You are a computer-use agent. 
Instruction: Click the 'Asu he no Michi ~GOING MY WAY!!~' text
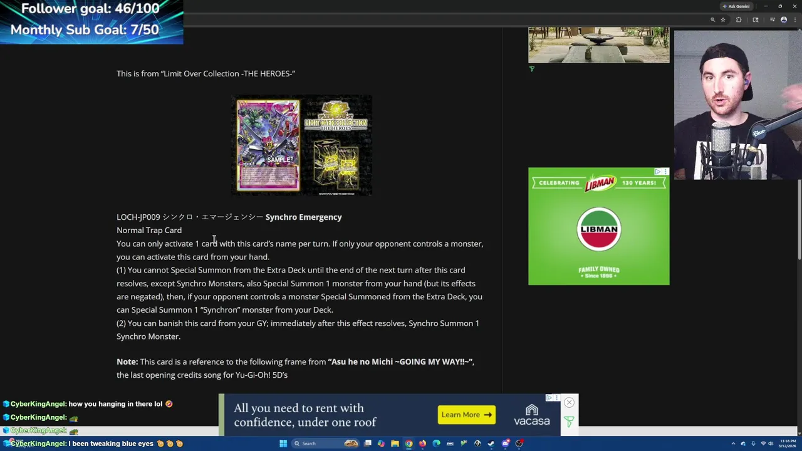coord(401,362)
